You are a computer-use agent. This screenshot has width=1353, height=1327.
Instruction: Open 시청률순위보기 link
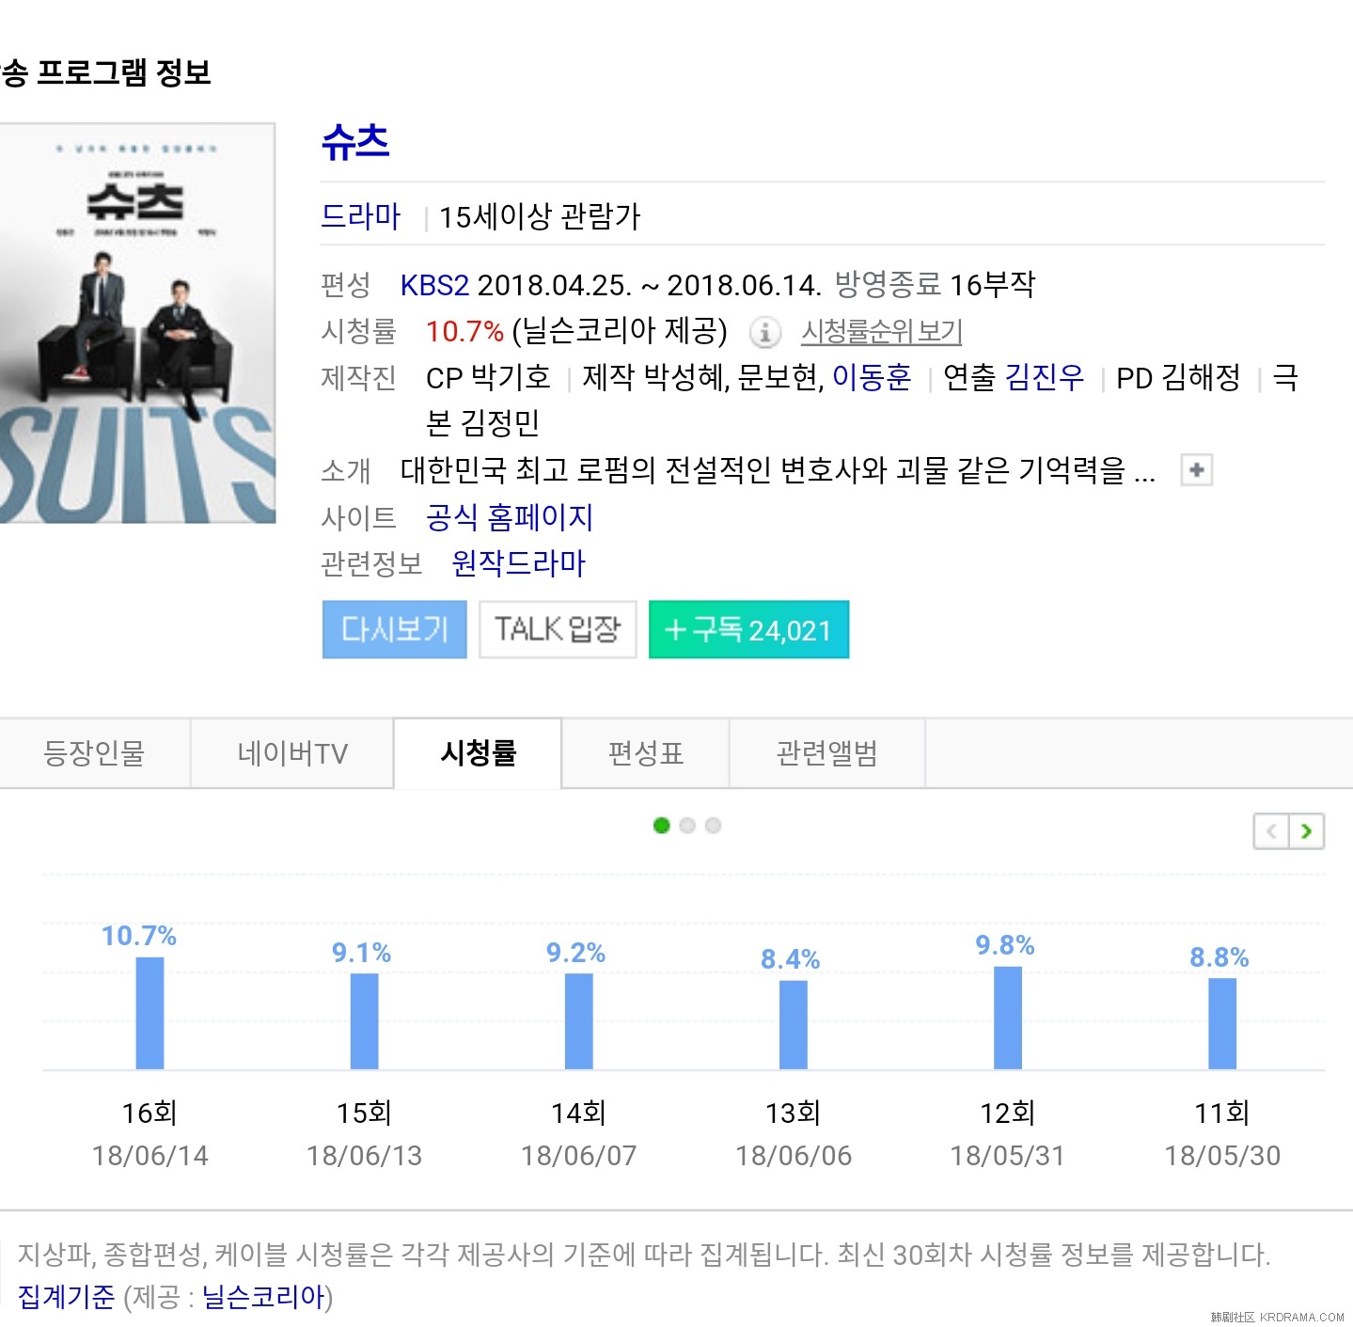click(x=881, y=331)
